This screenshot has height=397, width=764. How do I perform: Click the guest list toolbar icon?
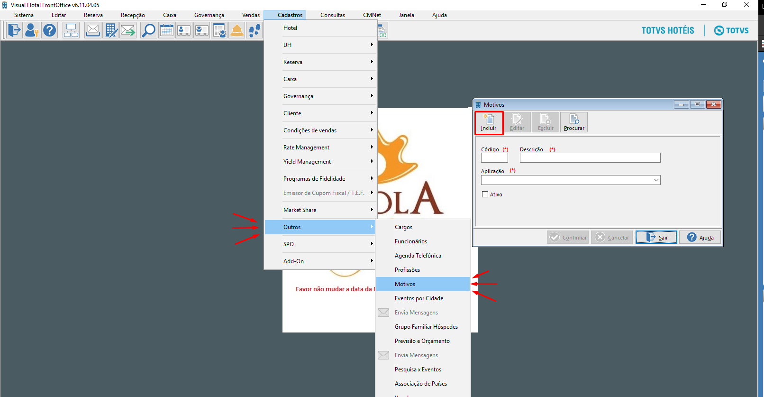(x=219, y=30)
